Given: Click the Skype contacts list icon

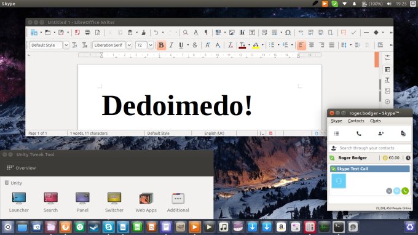Looking at the screenshot, I should point(337,133).
